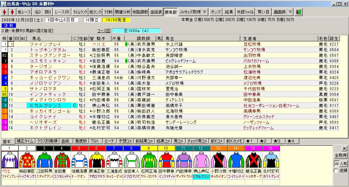This screenshot has height=187, width=349.
Task: Toggle the 勝負服 silks display button
Action: [x=172, y=12]
